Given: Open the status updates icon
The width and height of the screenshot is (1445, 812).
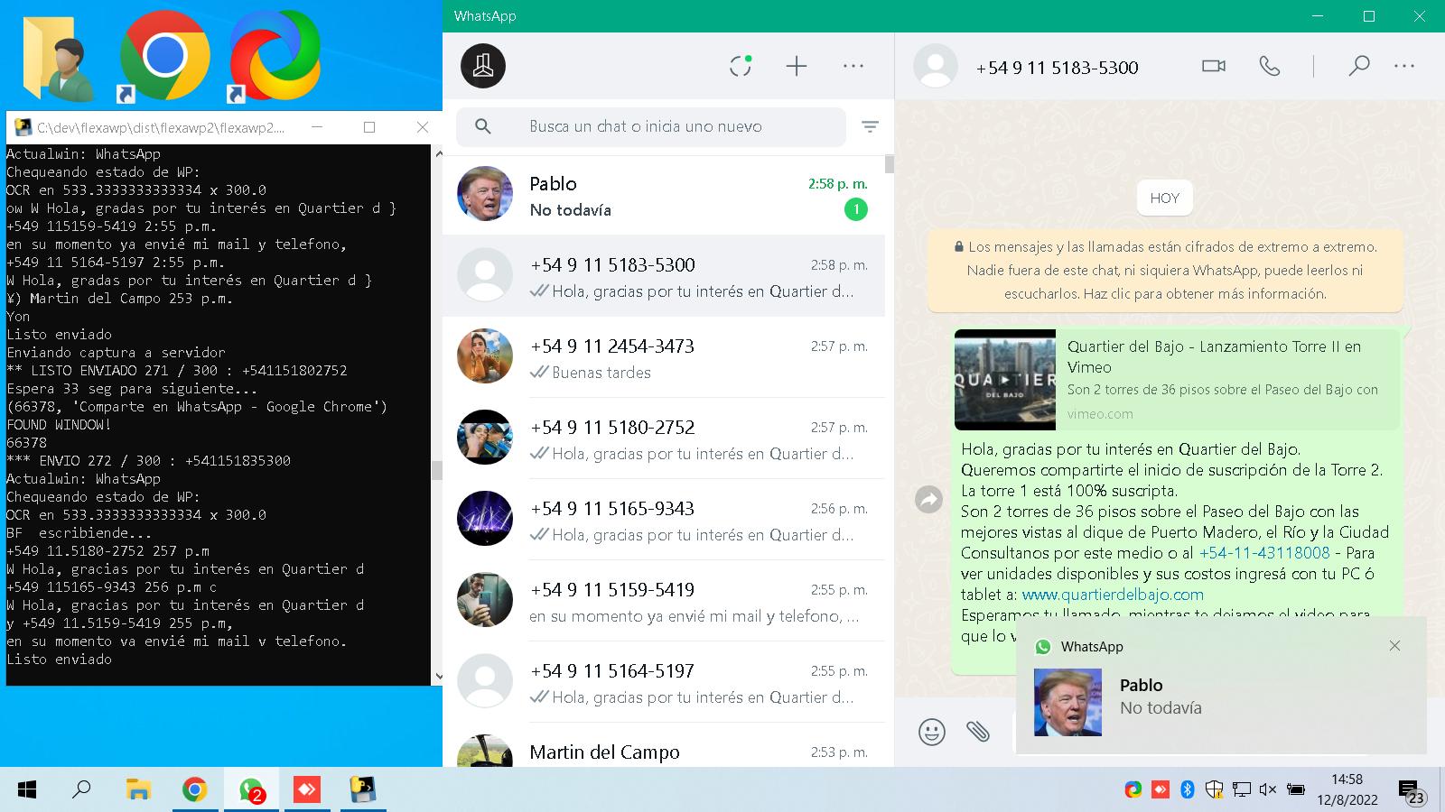Looking at the screenshot, I should point(741,66).
